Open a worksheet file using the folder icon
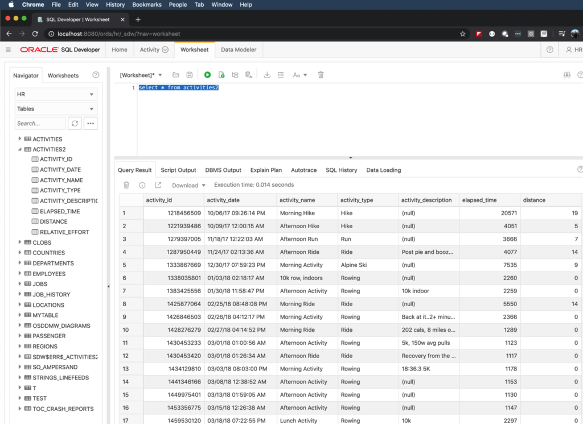The width and height of the screenshot is (583, 424). pyautogui.click(x=176, y=75)
